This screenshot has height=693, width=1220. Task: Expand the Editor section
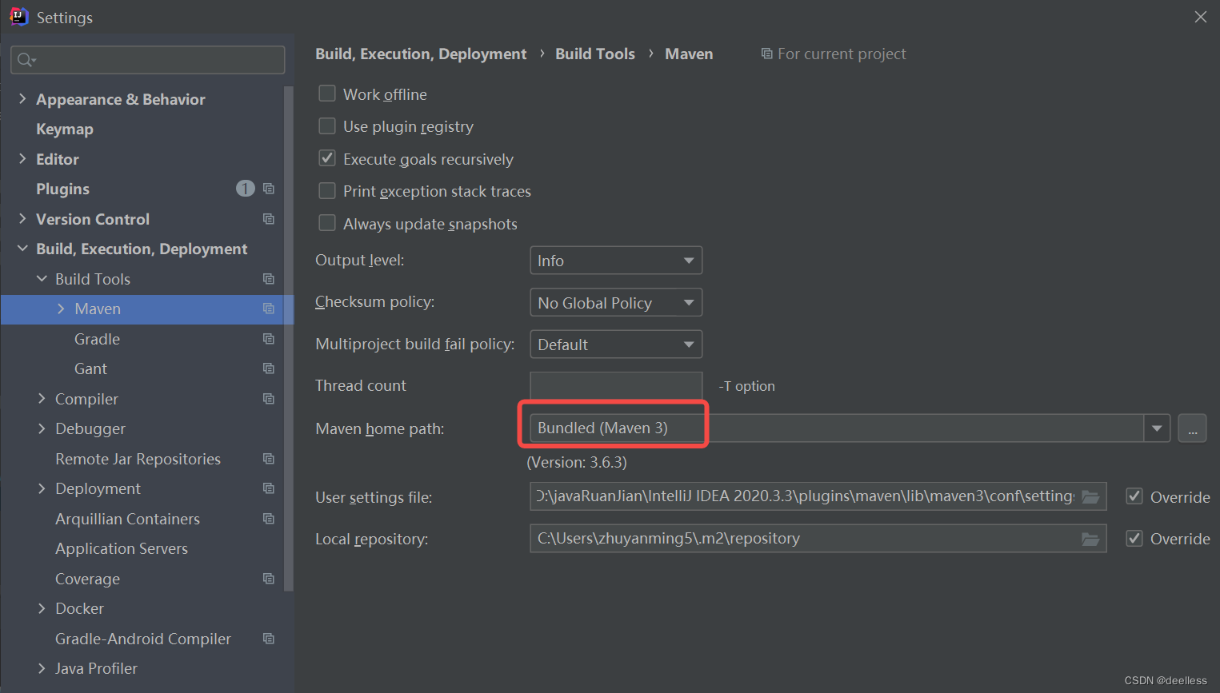pos(22,158)
